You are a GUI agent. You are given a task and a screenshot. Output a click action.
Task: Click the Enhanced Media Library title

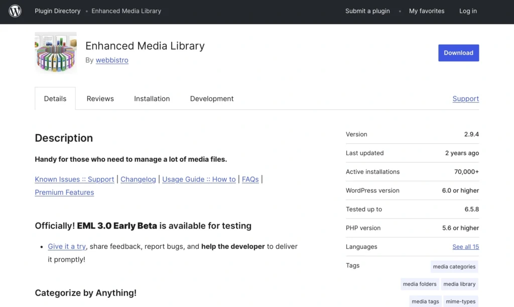(x=145, y=46)
